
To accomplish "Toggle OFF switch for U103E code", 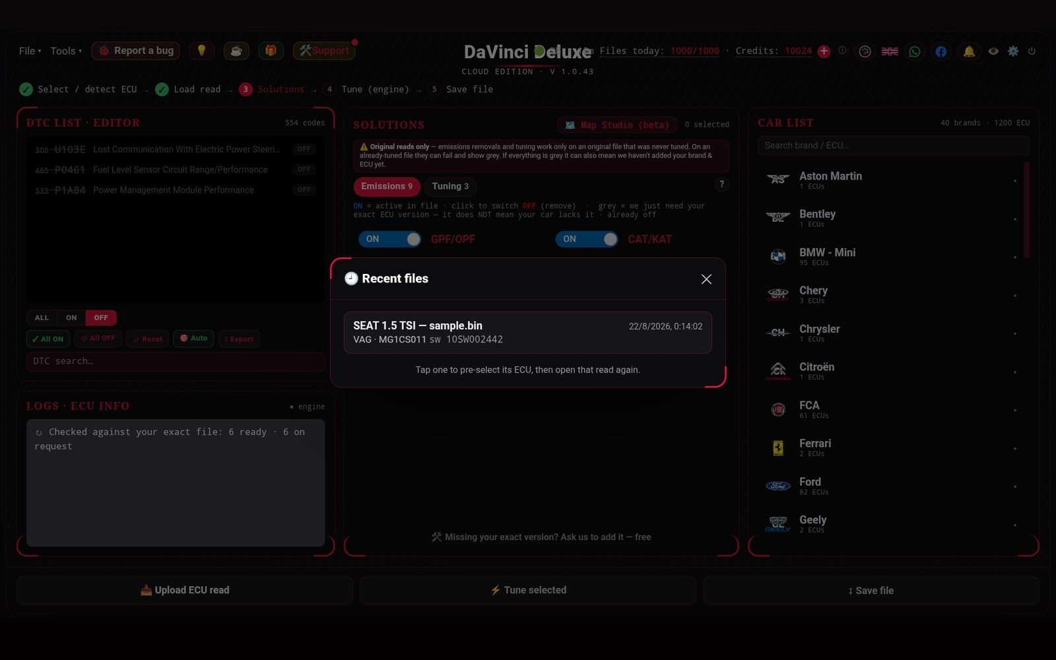I will [304, 149].
